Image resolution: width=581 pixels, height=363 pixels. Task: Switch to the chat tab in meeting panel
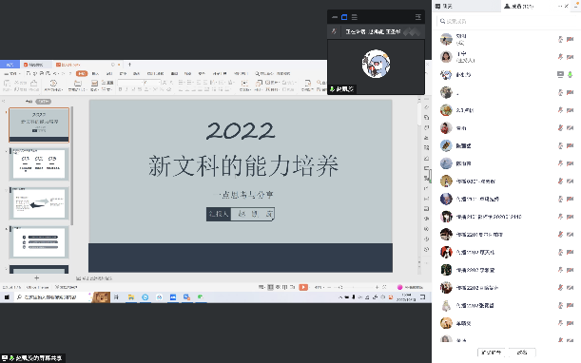[467, 7]
